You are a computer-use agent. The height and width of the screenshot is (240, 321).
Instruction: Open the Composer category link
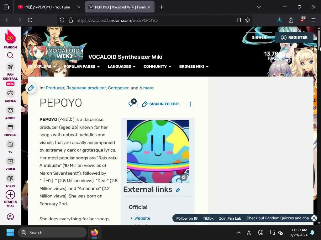[x=118, y=88]
